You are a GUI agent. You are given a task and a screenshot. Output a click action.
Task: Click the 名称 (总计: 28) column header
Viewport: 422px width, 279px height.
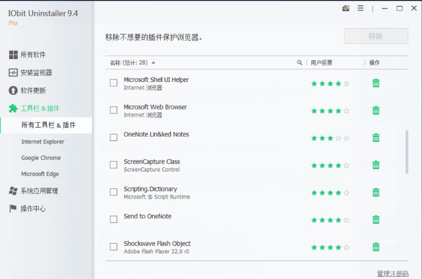point(129,63)
